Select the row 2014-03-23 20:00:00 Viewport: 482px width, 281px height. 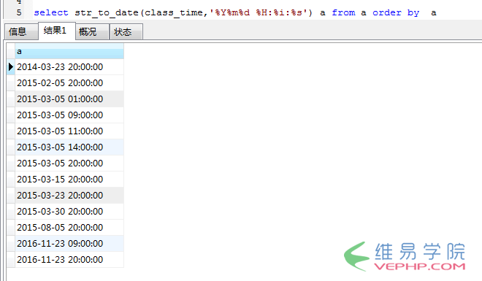(x=69, y=67)
